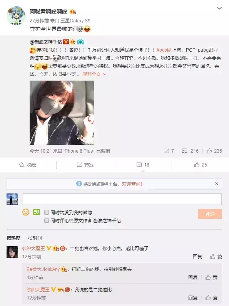Open the post options chevron menu
This screenshot has height=306, width=229.
pos(219,8)
